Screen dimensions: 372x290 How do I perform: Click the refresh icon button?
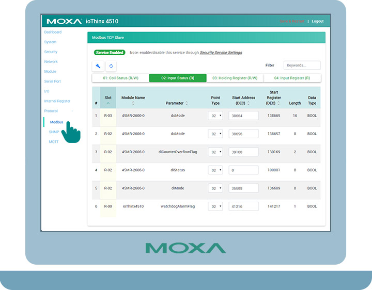[x=111, y=66]
